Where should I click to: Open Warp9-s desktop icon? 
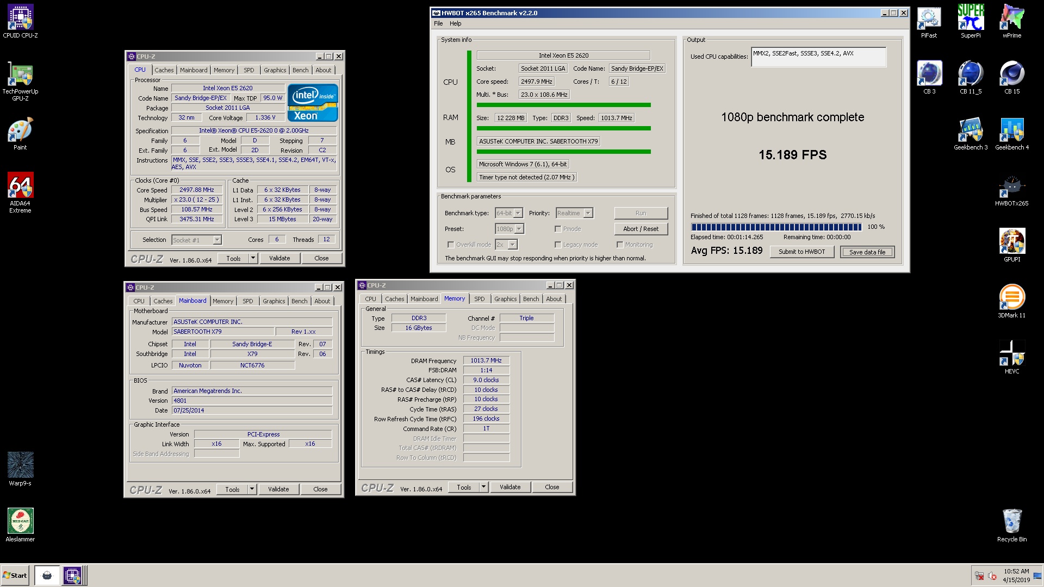click(x=20, y=469)
